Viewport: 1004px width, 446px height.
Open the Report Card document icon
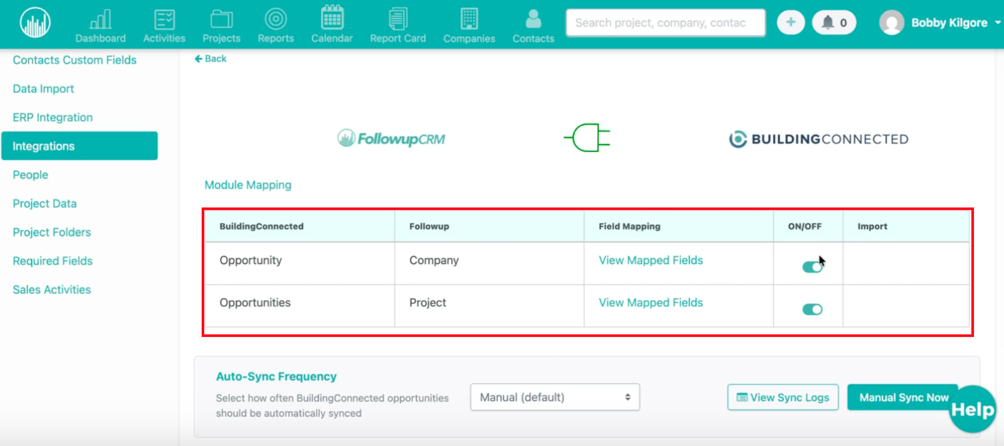point(398,19)
